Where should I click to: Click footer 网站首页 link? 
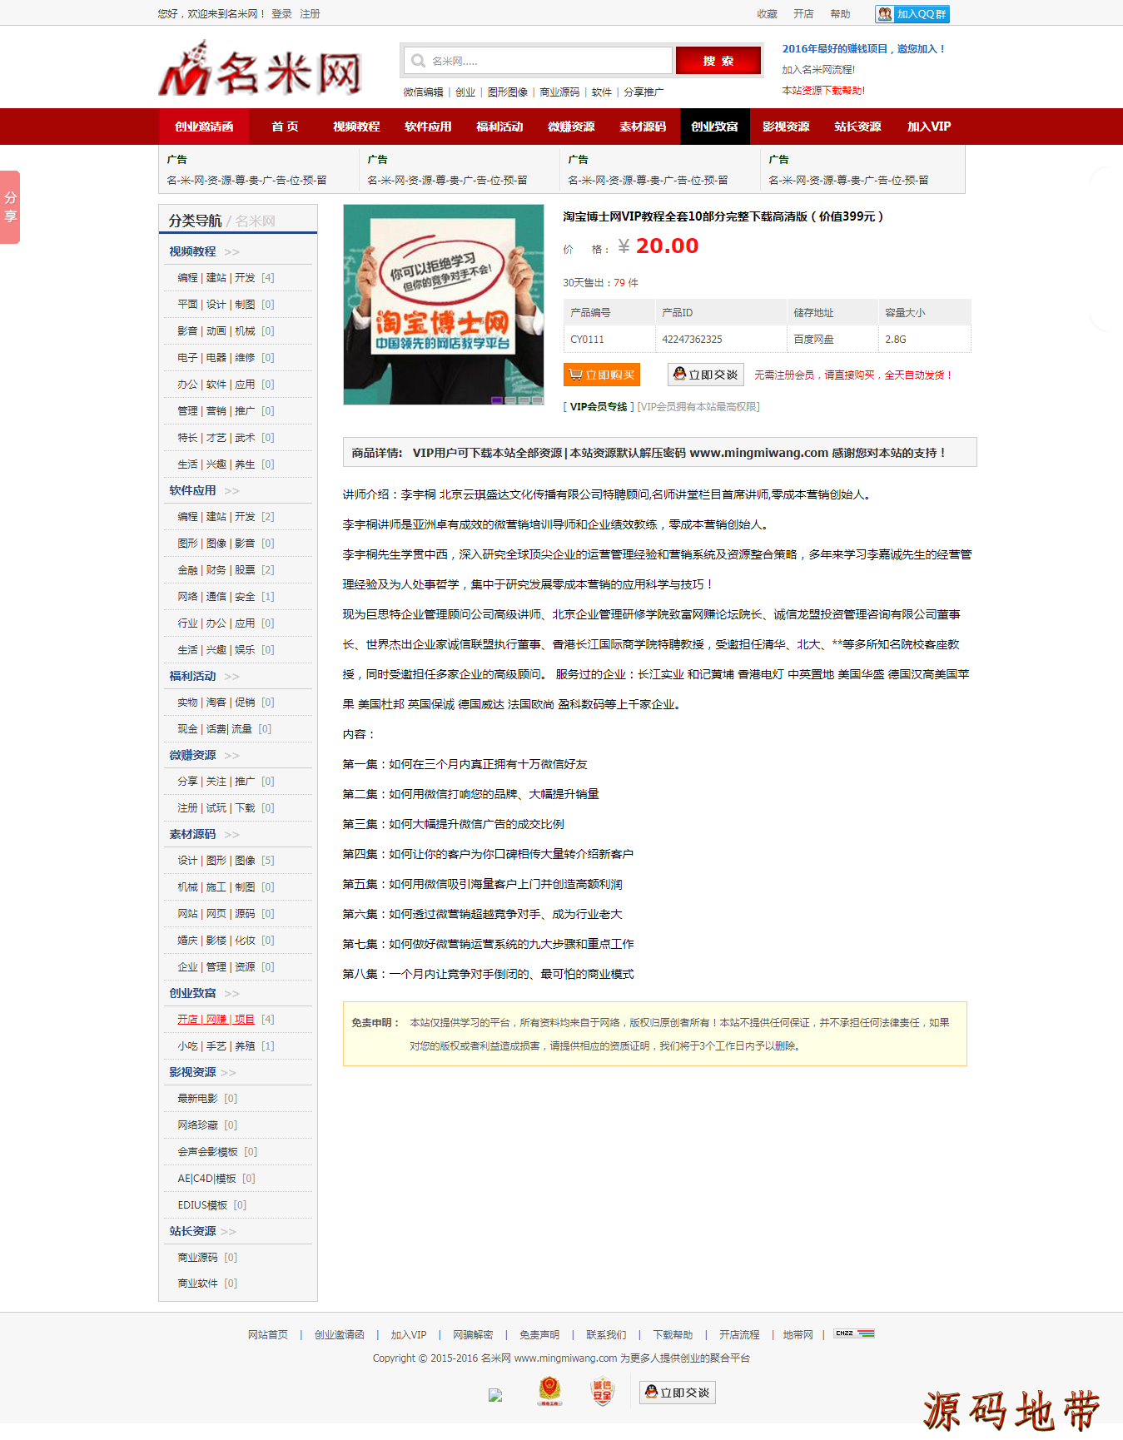point(267,1335)
